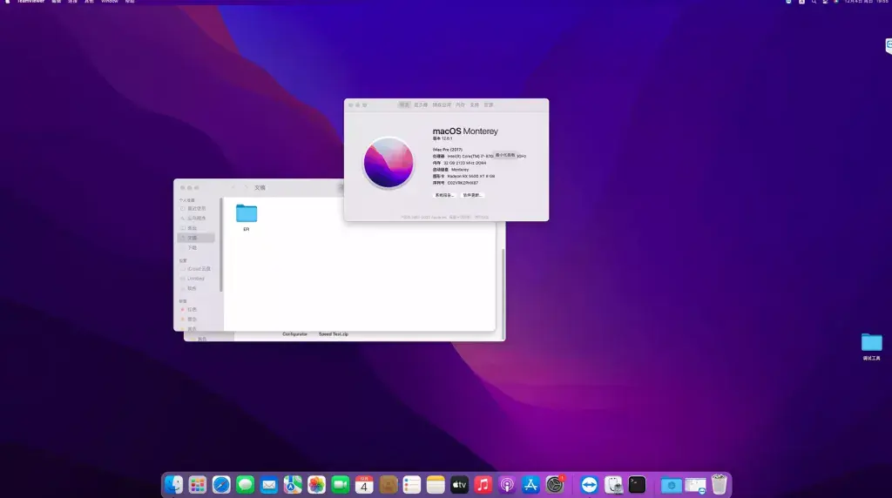
Task: Open Notes from the Dock
Action: [436, 484]
